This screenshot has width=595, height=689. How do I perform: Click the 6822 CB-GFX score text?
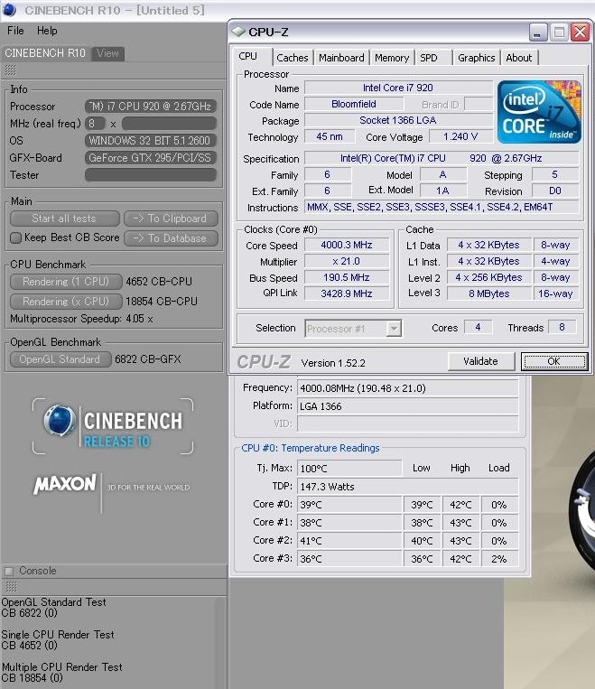[x=148, y=359]
